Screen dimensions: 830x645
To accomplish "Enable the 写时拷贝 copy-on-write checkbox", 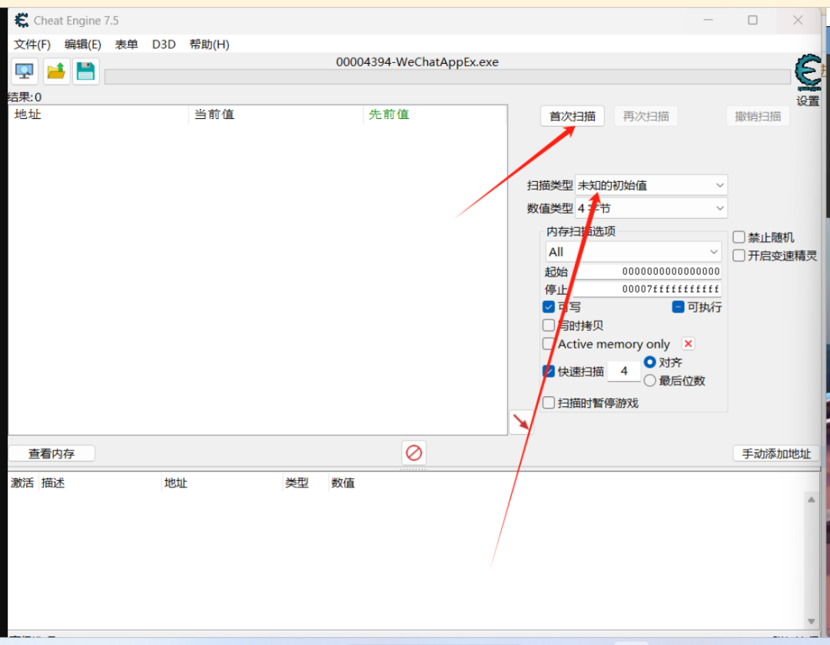I will (x=549, y=325).
